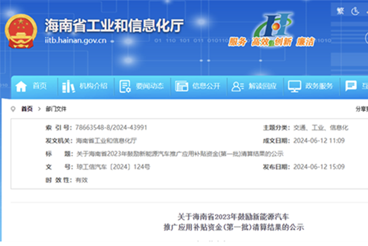Click the 主题分类 label
This screenshot has height=246, width=368.
(x=277, y=127)
